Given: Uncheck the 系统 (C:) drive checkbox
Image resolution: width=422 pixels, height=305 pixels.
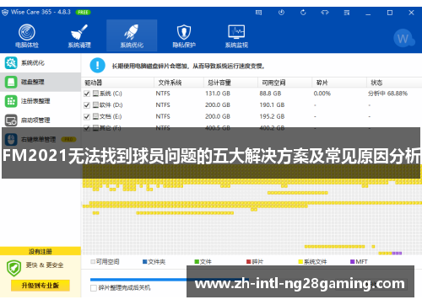Looking at the screenshot, I should (87, 94).
